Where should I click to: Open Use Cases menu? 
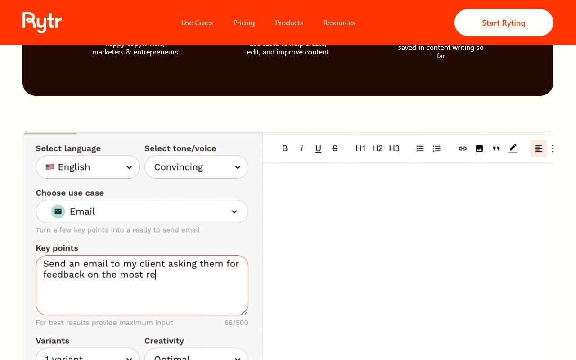[197, 22]
